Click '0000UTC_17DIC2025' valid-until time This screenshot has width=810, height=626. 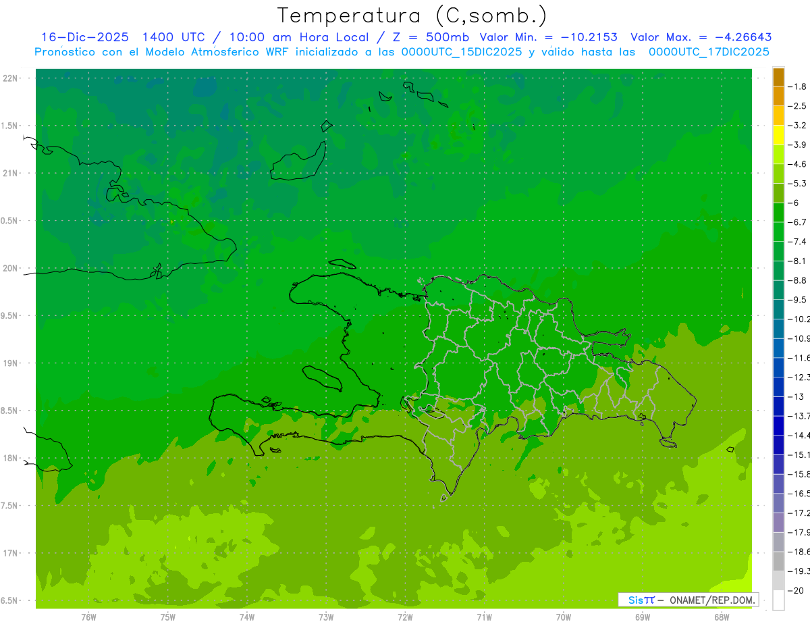pos(709,51)
